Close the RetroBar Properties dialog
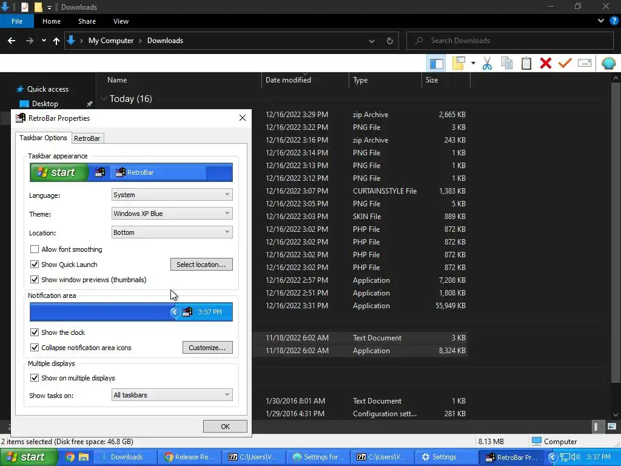The width and height of the screenshot is (621, 466). tap(243, 118)
